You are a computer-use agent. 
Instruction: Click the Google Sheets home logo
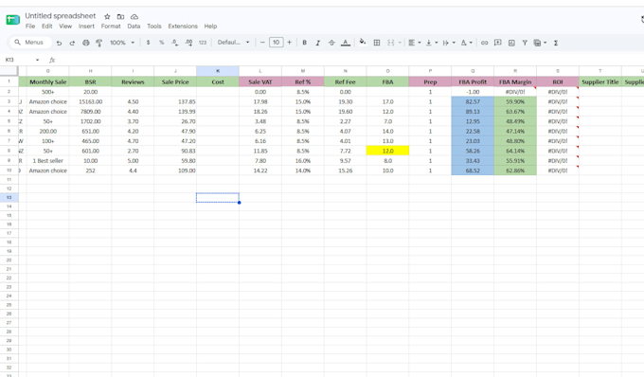[x=12, y=20]
